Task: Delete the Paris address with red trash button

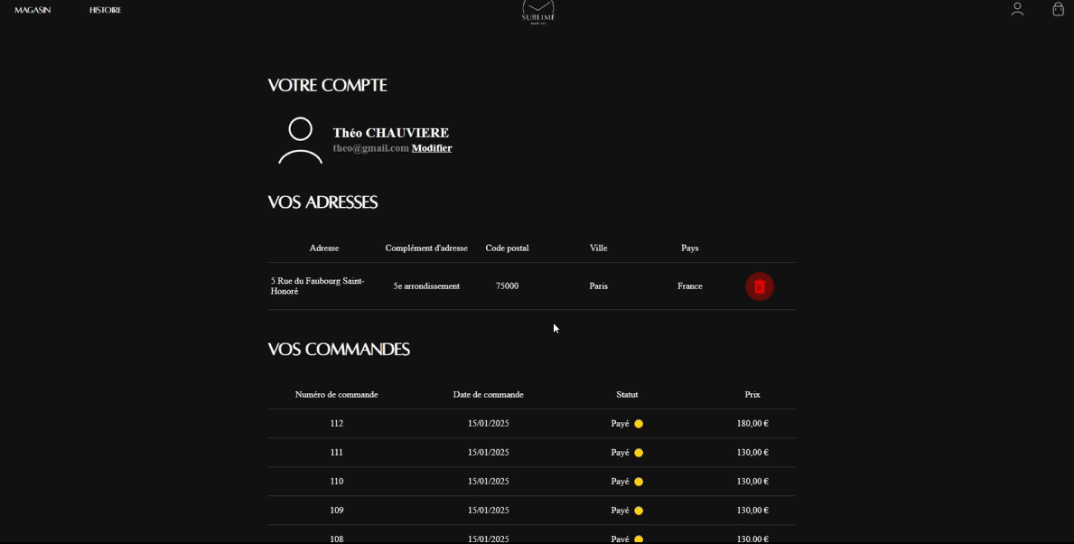Action: (x=759, y=286)
